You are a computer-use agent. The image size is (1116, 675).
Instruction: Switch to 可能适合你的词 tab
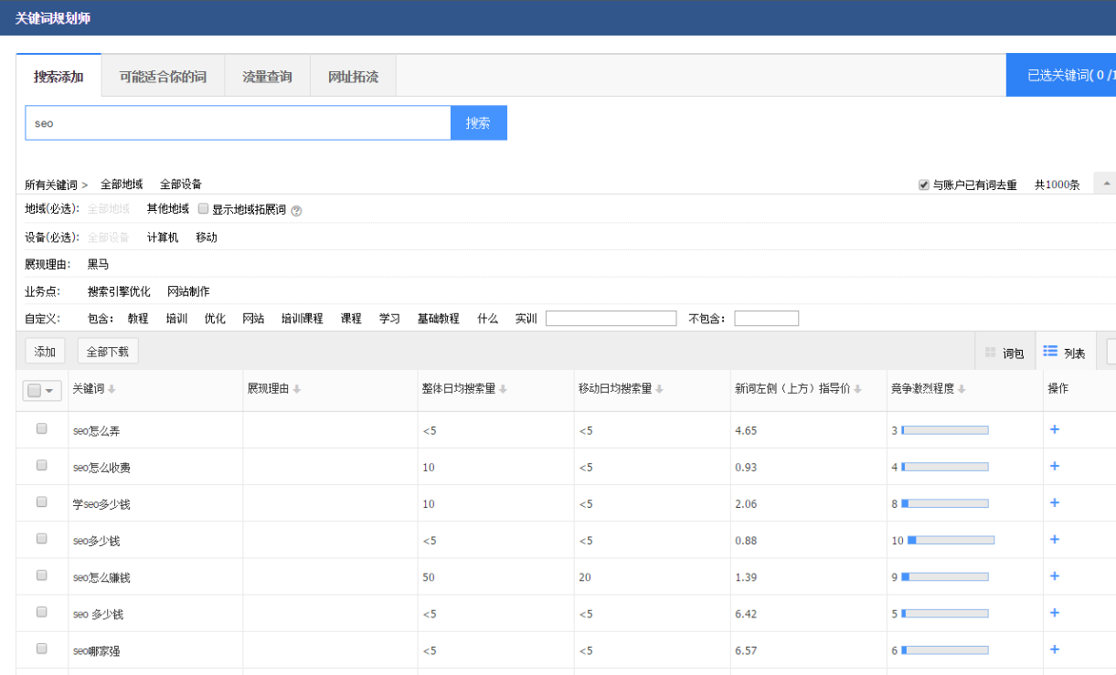coord(163,77)
